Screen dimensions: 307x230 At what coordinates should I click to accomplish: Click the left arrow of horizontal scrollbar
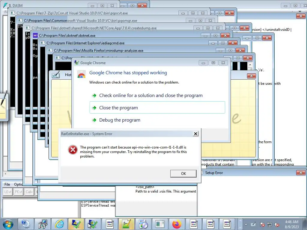pyautogui.click(x=5, y=174)
